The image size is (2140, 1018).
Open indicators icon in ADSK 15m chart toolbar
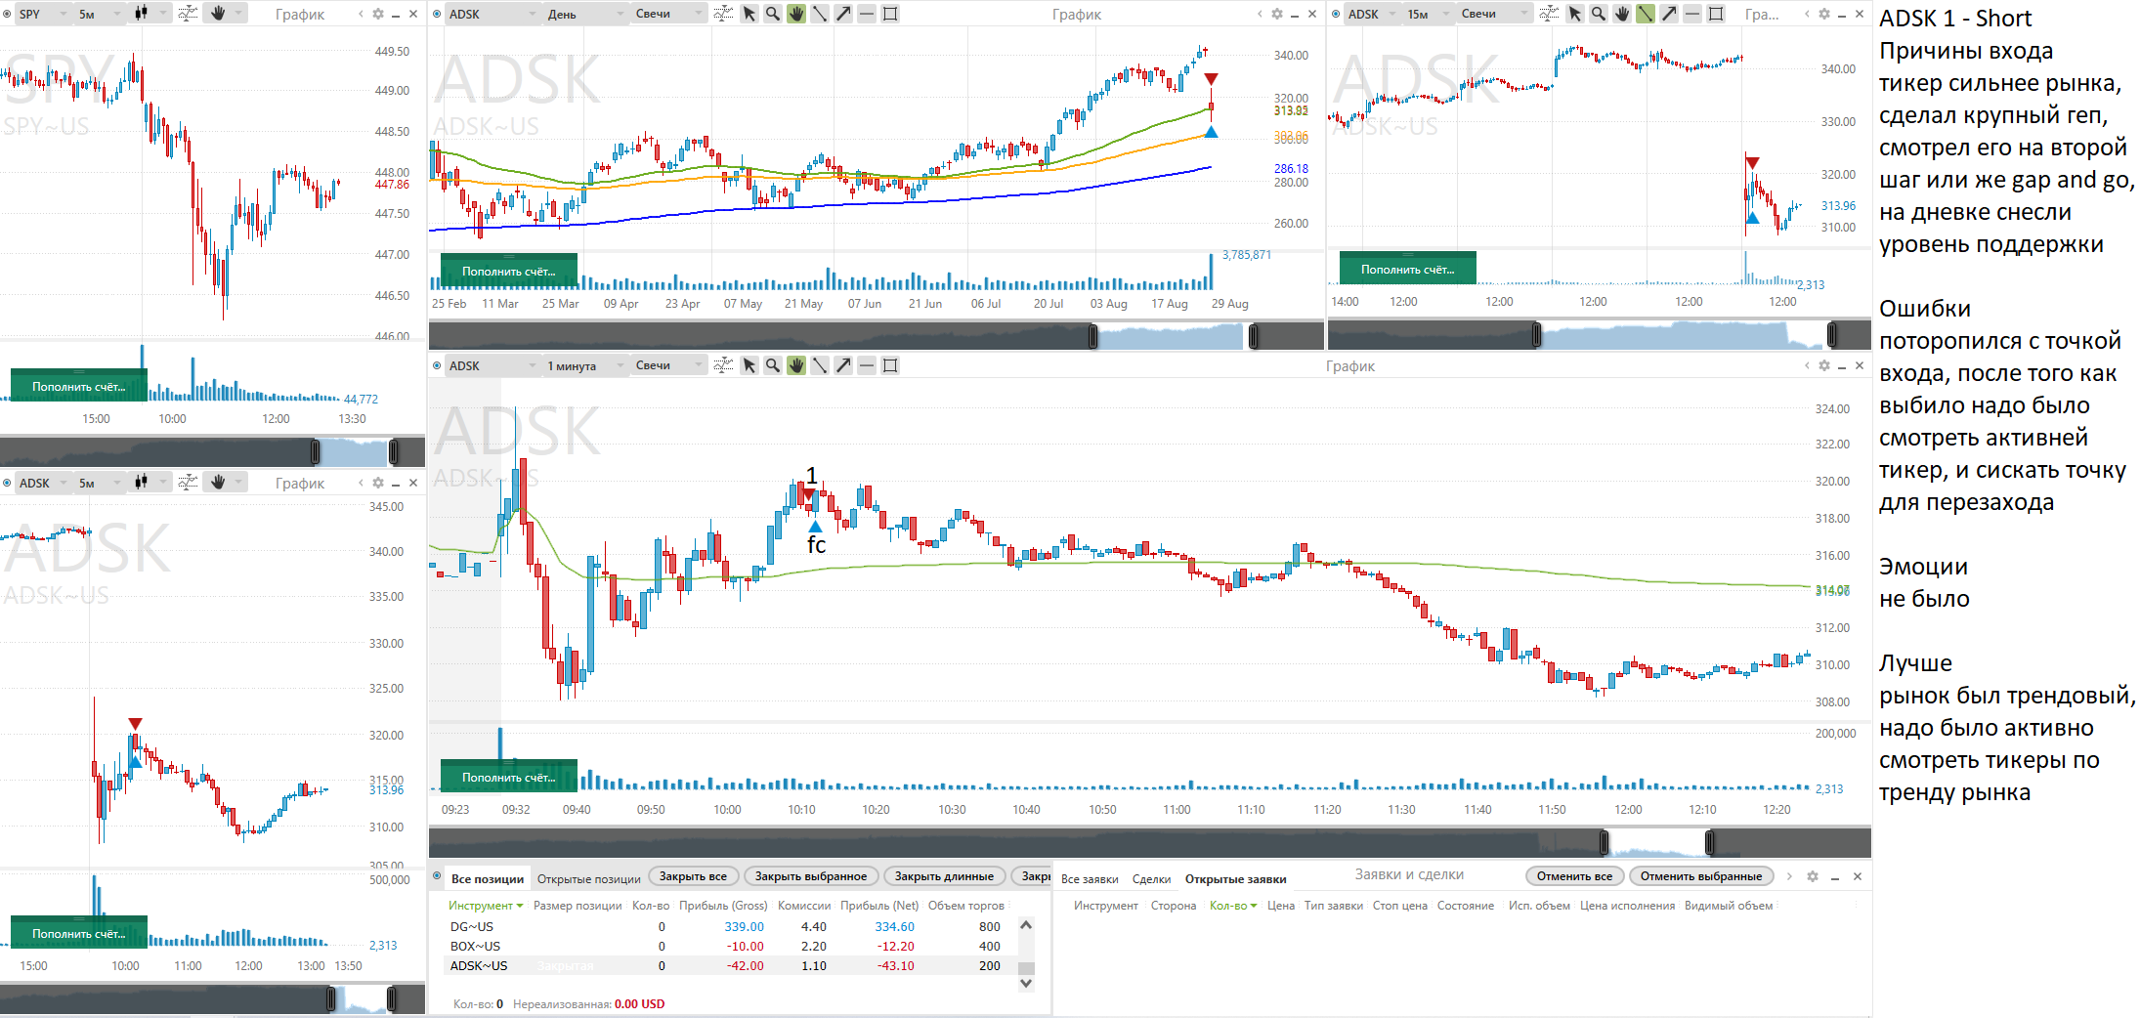pos(1549,14)
